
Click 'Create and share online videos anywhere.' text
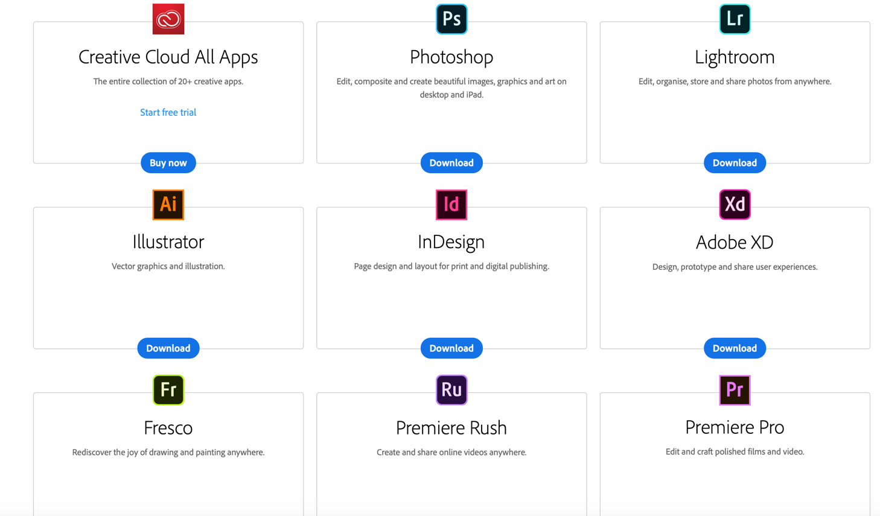451,452
